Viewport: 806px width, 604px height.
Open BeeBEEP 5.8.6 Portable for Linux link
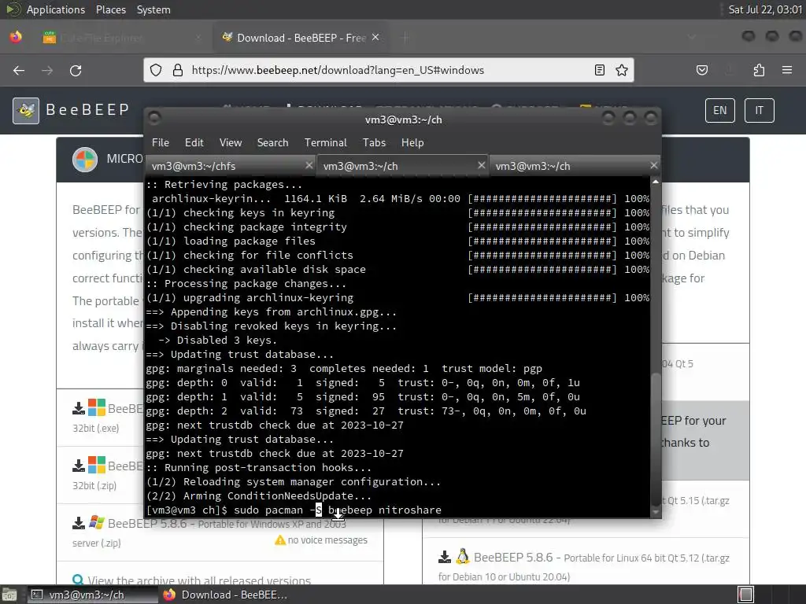pos(601,558)
